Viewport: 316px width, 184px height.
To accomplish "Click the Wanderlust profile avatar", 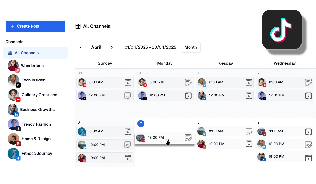I will 13,66.
